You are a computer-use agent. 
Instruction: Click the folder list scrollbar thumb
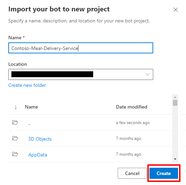tap(175, 103)
